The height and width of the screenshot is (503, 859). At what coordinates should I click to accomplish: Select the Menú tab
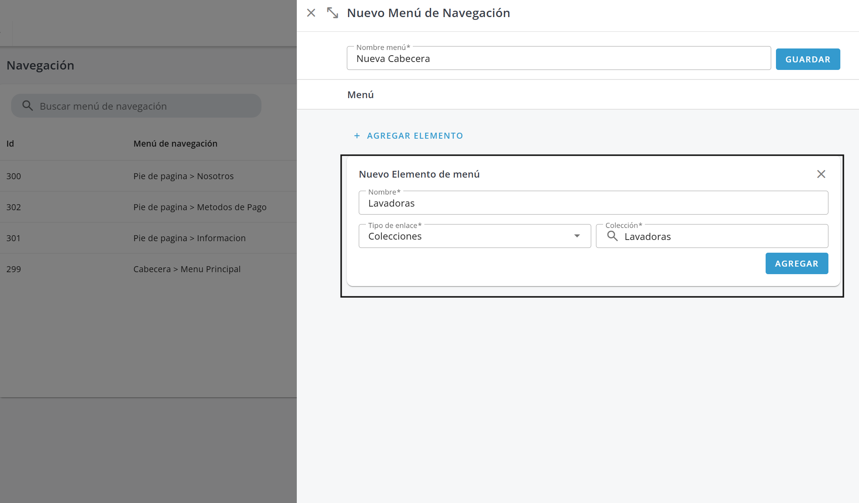point(360,95)
